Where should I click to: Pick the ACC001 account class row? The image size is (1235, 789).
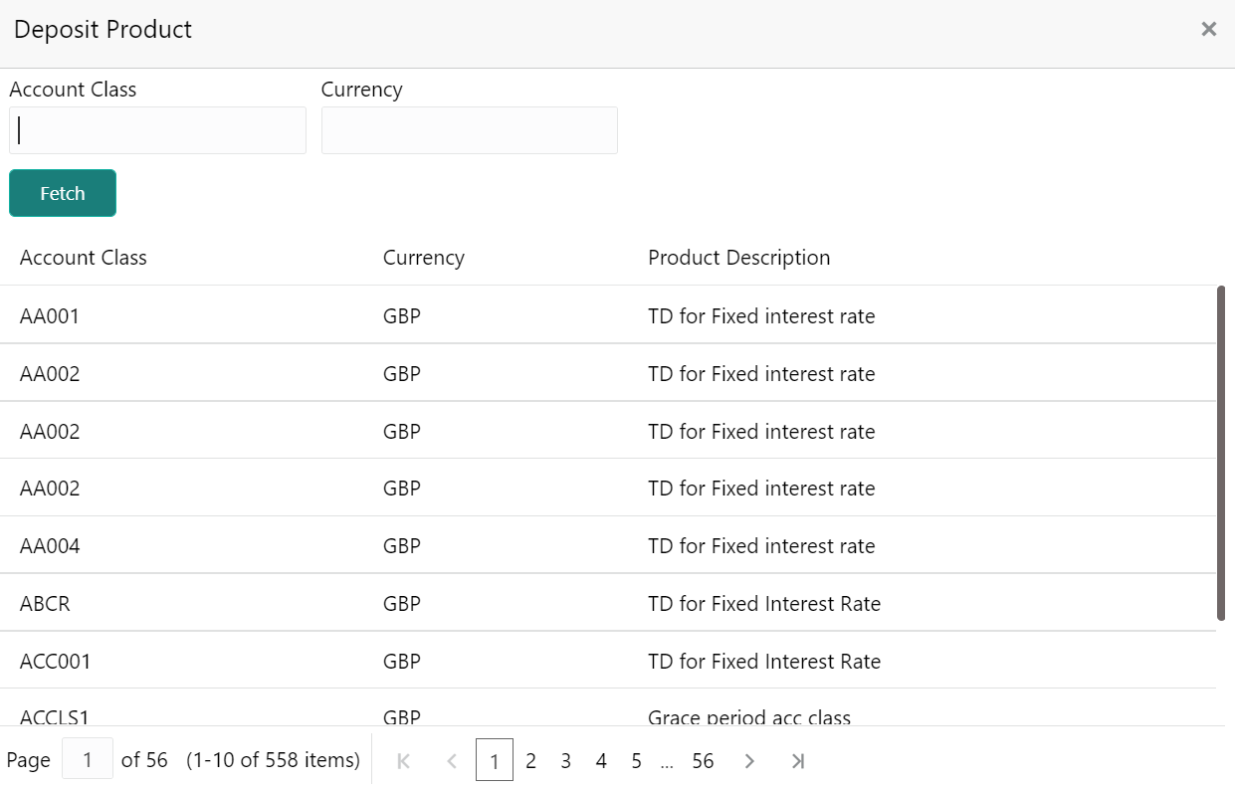point(56,662)
